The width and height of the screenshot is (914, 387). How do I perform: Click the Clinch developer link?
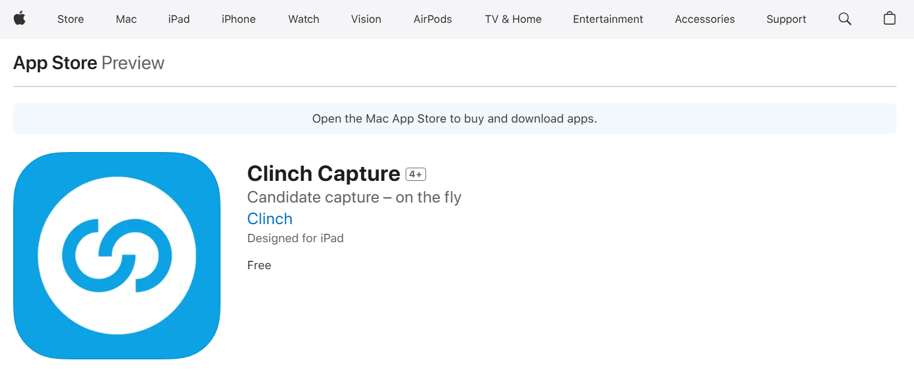click(x=270, y=219)
